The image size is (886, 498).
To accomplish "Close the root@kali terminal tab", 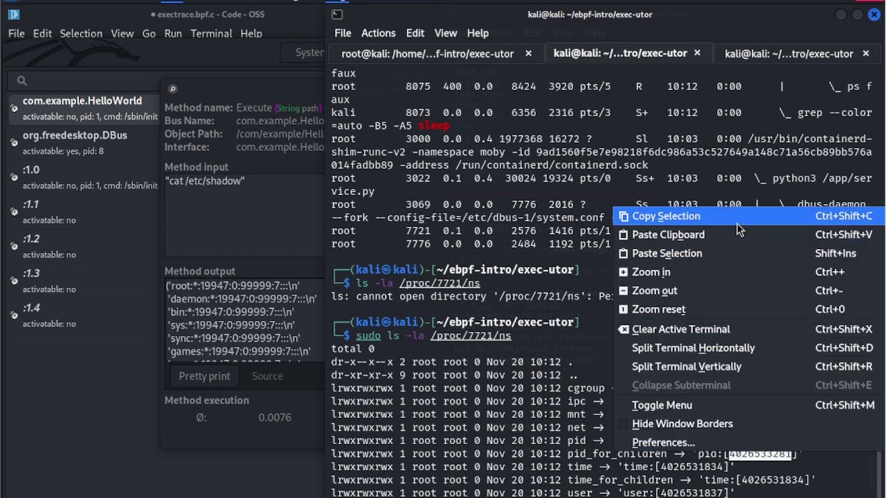I will [529, 53].
